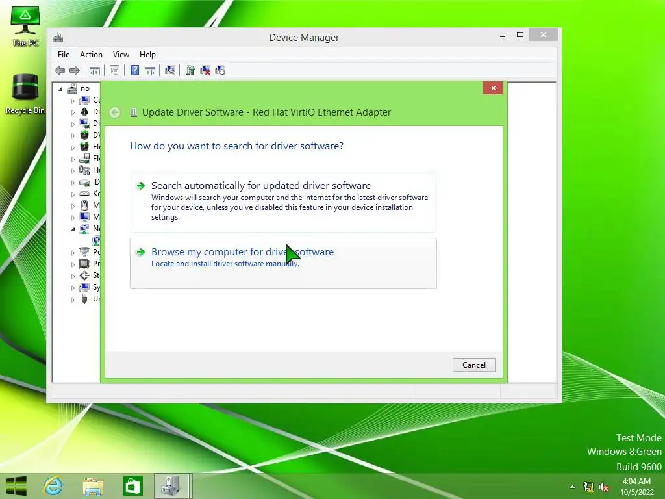Select the Processors chip icon in device tree

(84, 264)
